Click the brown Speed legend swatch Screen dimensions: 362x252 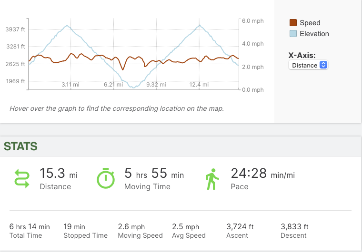(x=293, y=23)
